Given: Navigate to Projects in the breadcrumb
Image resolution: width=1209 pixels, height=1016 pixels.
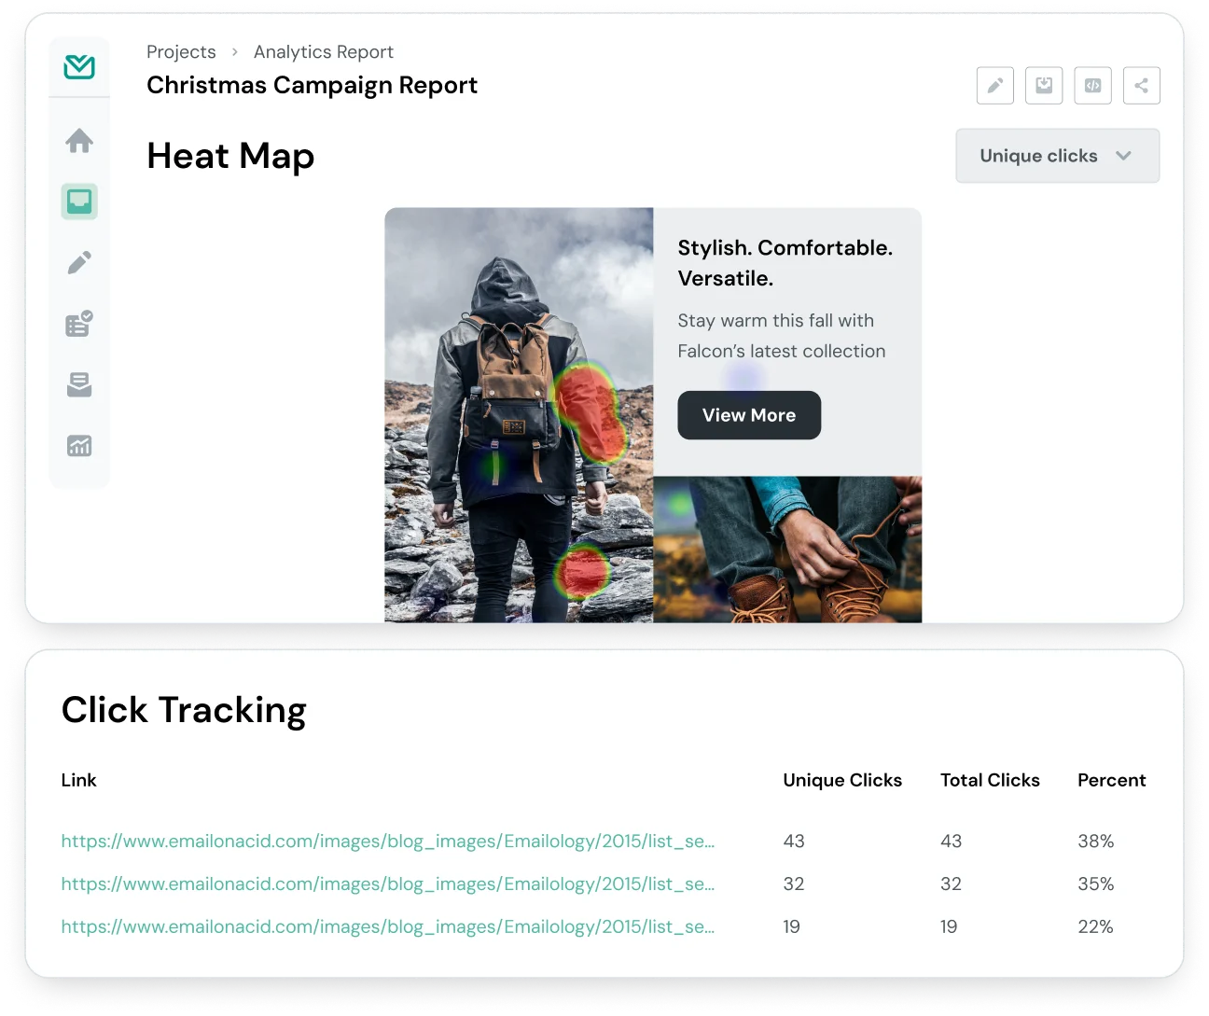Looking at the screenshot, I should point(181,52).
